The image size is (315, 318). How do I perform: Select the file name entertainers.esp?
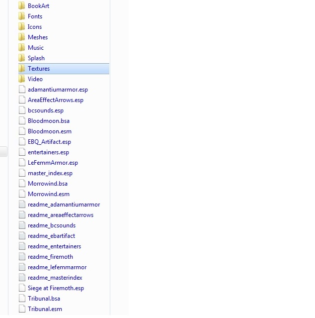[x=48, y=152]
